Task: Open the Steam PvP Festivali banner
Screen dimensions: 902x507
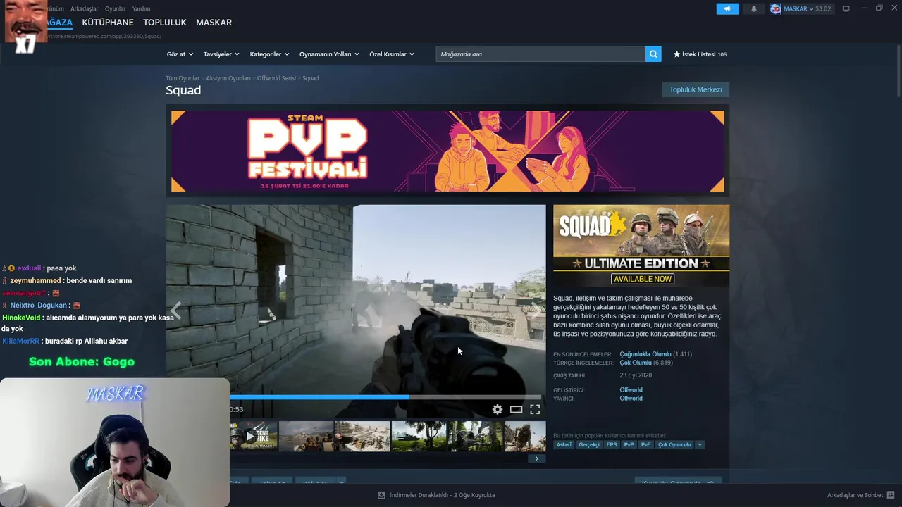Action: [447, 151]
